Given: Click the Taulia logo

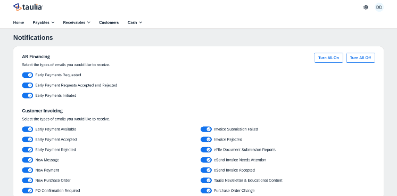Looking at the screenshot, I should [28, 7].
